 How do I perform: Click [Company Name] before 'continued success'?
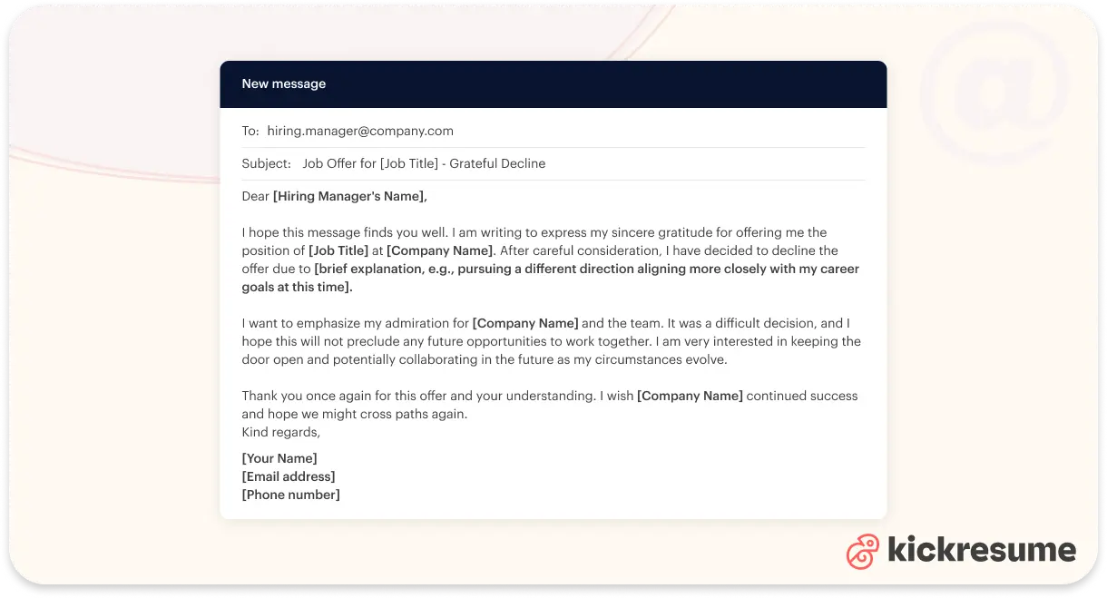pos(690,396)
